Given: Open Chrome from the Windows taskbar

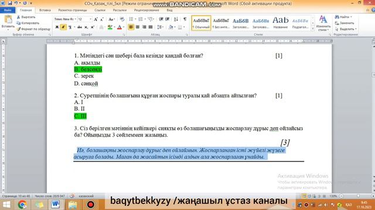Looking at the screenshot, I should coord(22,205).
